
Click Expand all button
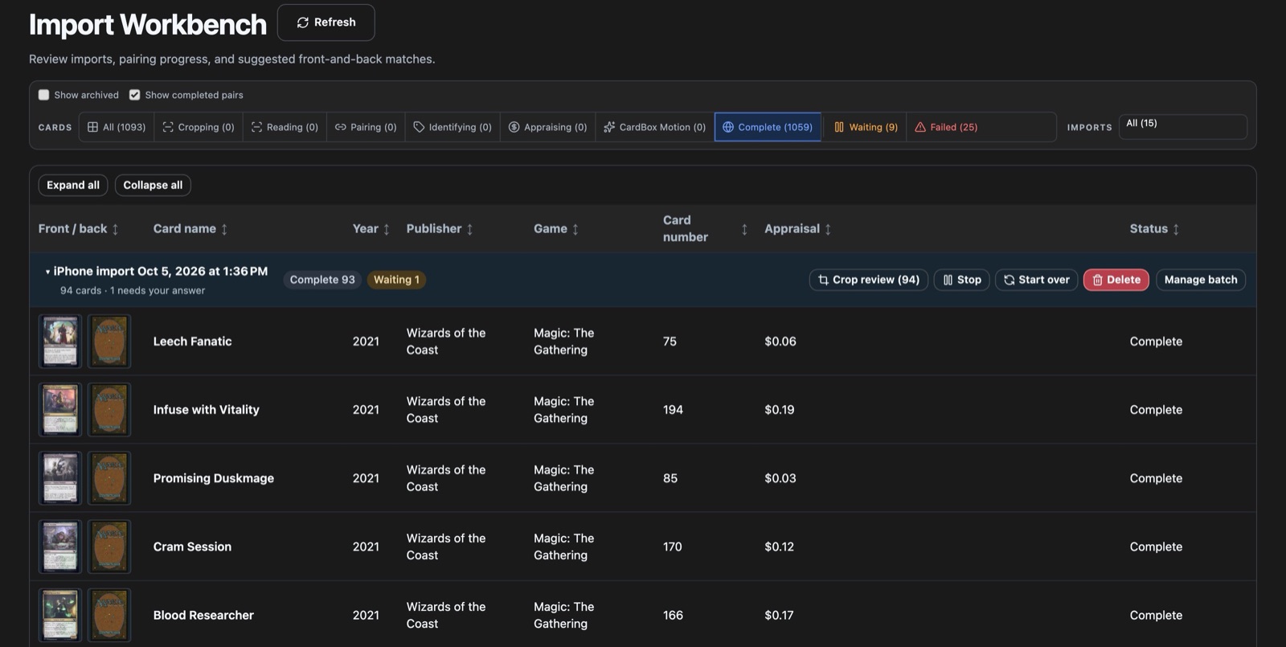click(73, 185)
